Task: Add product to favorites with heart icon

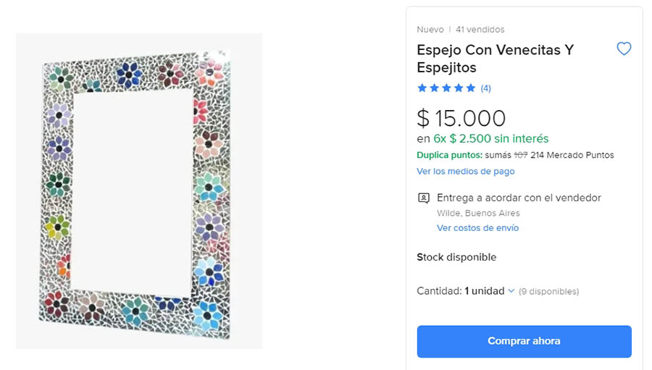Action: [x=624, y=49]
